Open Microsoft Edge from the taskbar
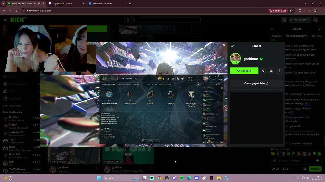Screen dimensions: 325x182 click(189, 178)
